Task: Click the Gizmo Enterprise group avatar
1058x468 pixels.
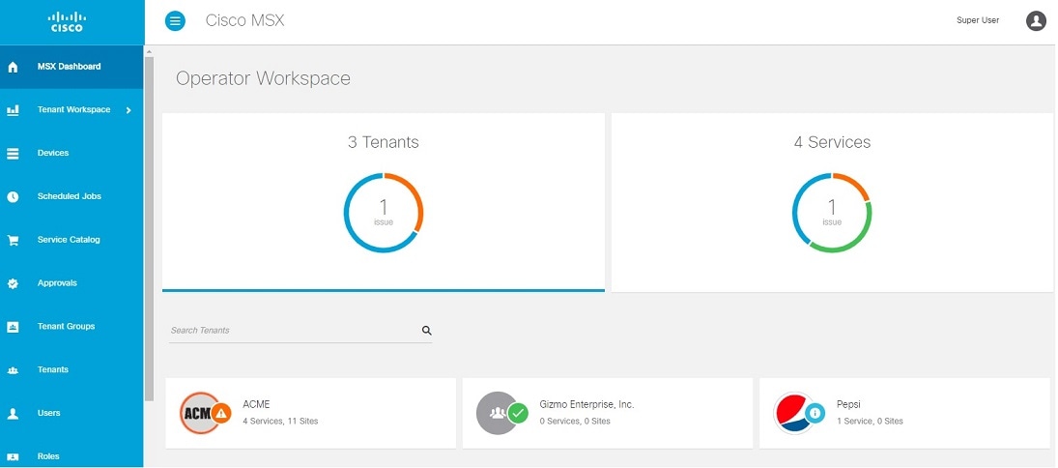Action: [x=498, y=413]
